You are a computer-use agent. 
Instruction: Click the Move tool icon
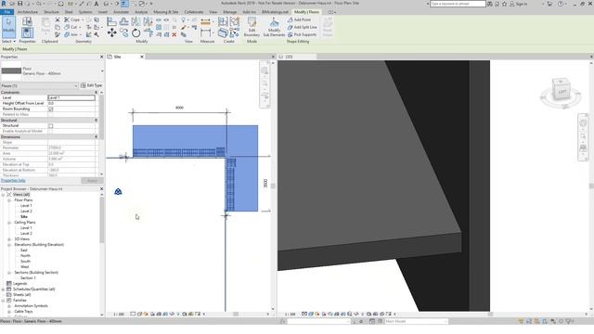111,33
